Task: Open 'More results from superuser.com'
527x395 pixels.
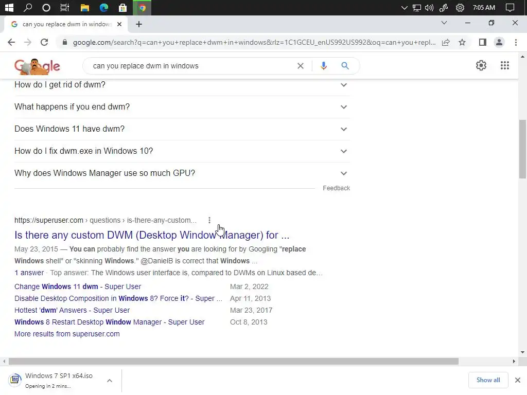Action: pyautogui.click(x=67, y=334)
